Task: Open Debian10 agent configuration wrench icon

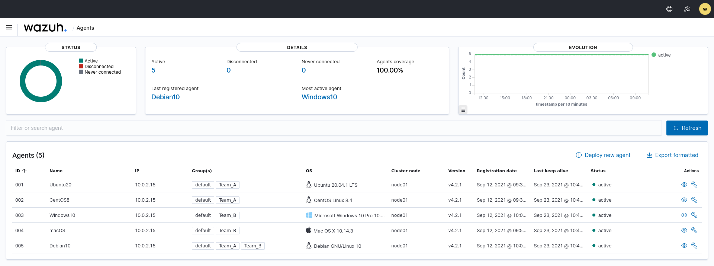Action: 694,246
